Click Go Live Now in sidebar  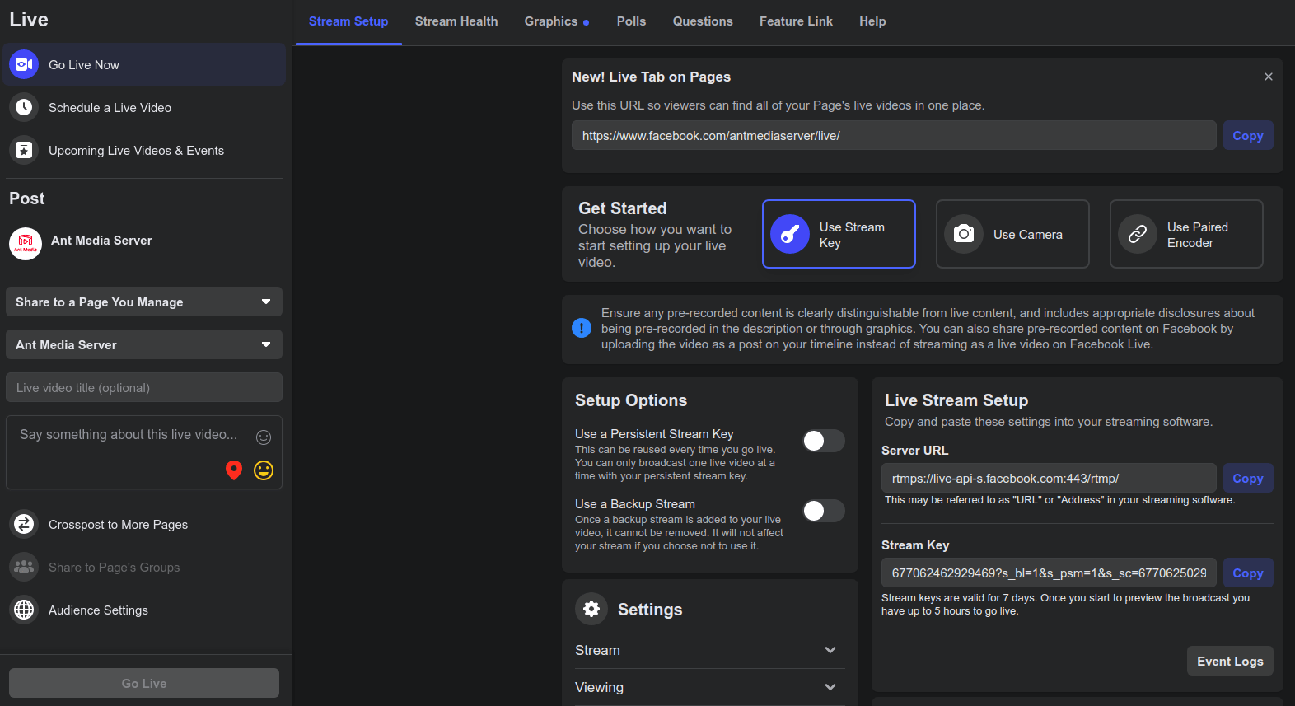[144, 64]
